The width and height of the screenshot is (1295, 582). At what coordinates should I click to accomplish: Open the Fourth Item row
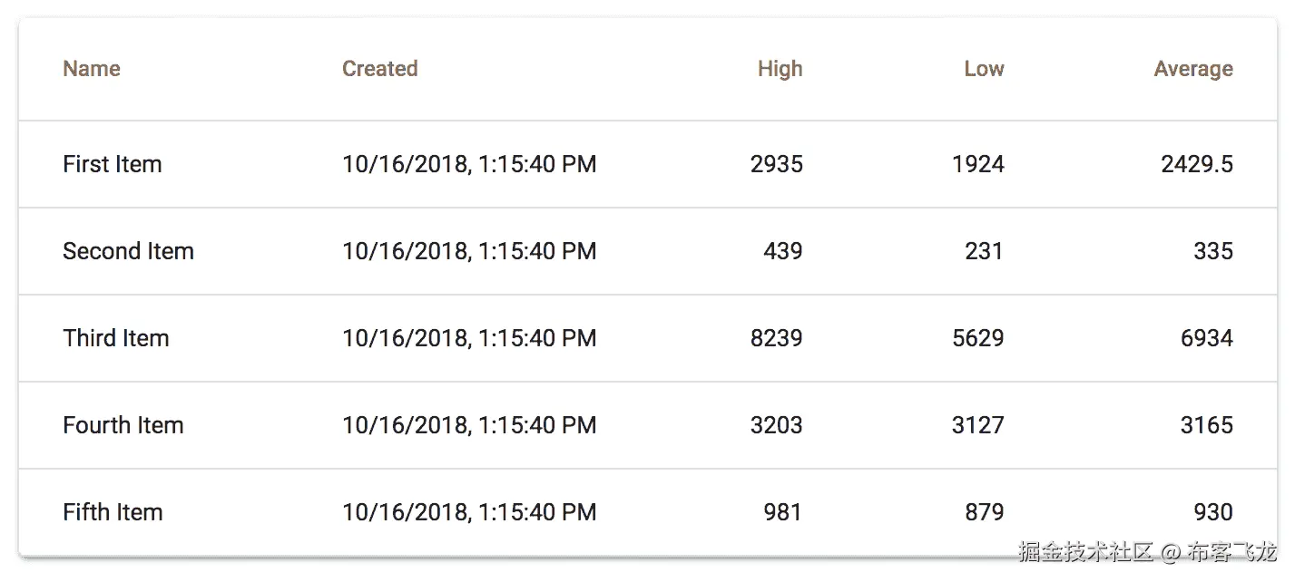(x=123, y=425)
